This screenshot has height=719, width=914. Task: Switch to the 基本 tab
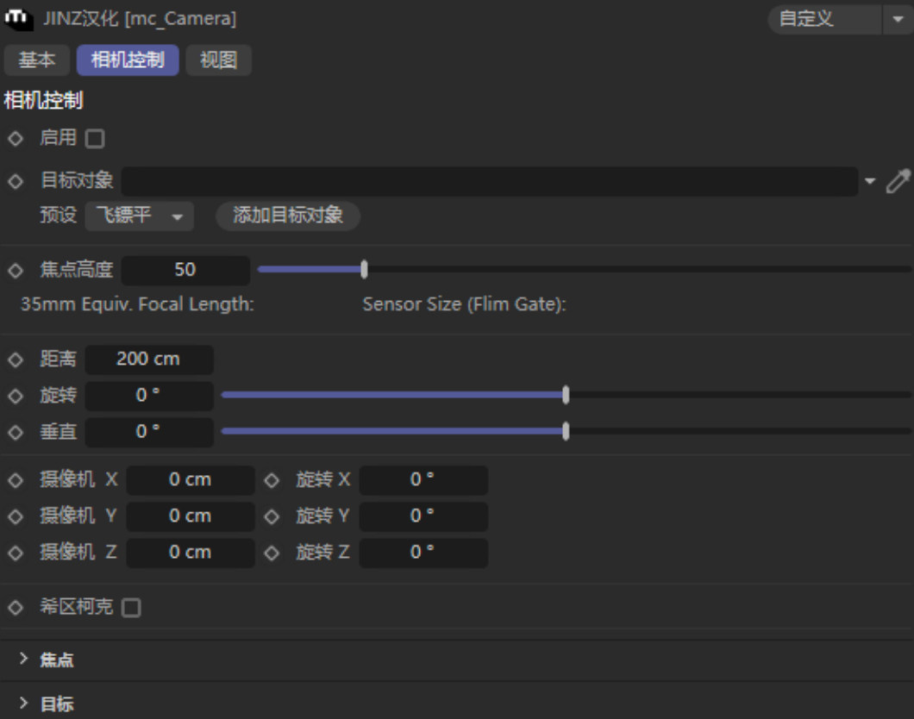coord(36,60)
